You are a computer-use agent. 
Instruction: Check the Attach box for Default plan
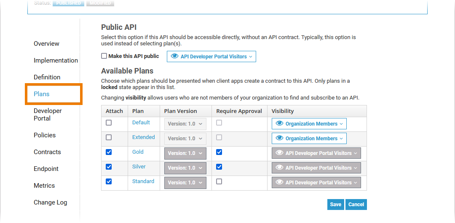(x=109, y=123)
